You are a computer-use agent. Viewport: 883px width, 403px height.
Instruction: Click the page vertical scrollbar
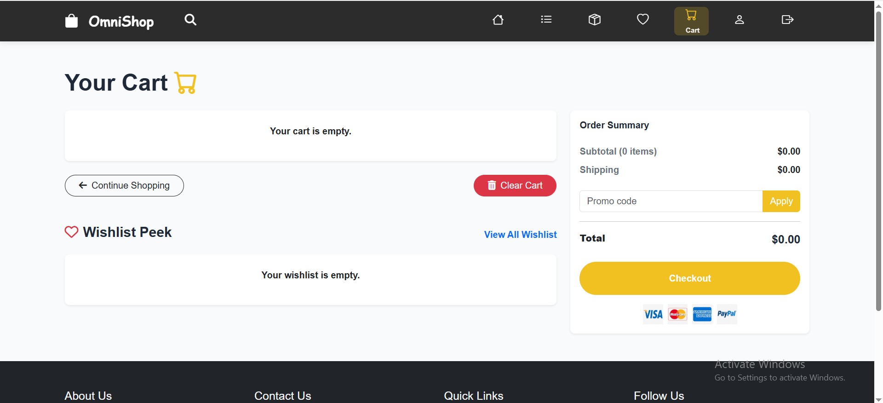tap(878, 161)
